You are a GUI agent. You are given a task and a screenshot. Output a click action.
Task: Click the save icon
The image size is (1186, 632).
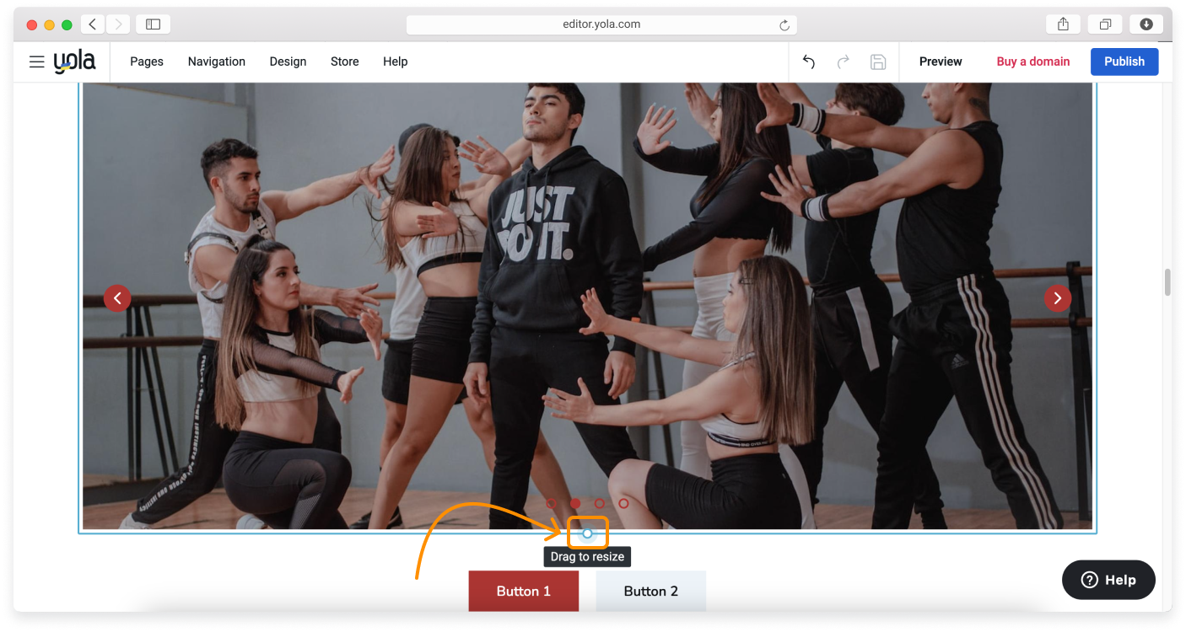[878, 62]
